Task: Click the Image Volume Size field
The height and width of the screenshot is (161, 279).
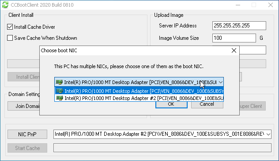Action: click(234, 38)
